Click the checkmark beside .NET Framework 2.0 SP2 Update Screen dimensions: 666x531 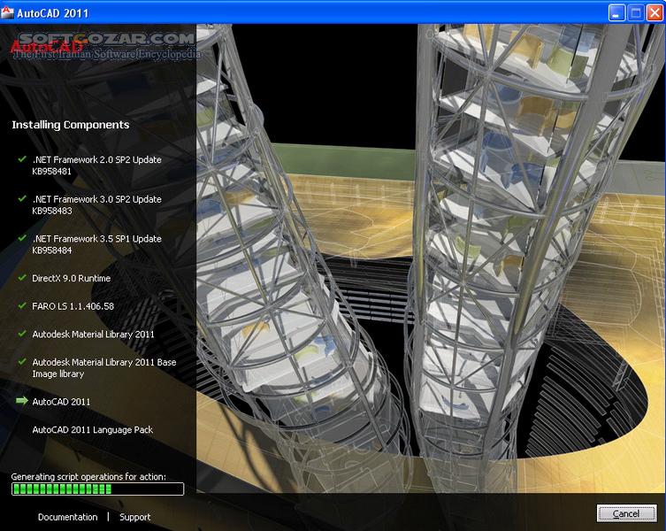pyautogui.click(x=22, y=159)
